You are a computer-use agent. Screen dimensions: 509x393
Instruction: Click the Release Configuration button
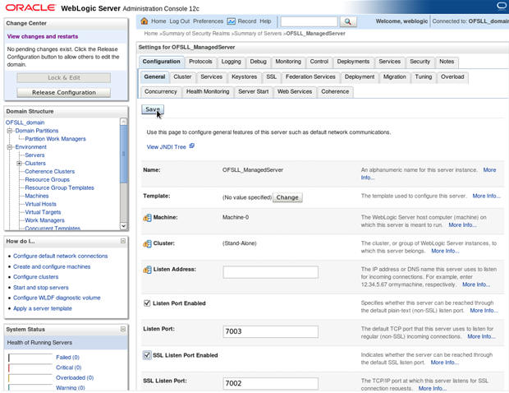coord(64,93)
